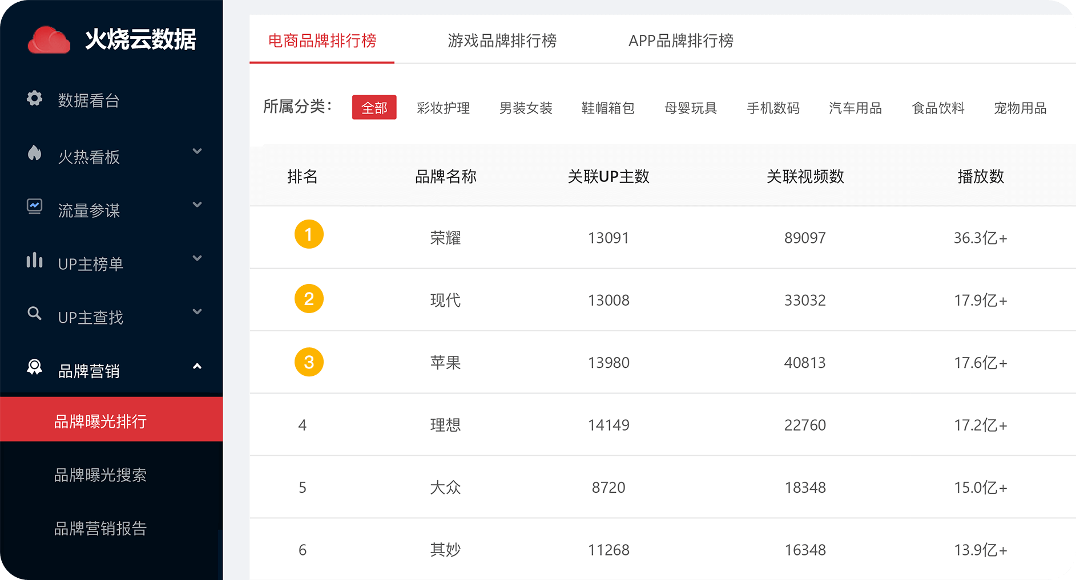Open 品牌曝光搜索 in the sidebar

pyautogui.click(x=100, y=475)
